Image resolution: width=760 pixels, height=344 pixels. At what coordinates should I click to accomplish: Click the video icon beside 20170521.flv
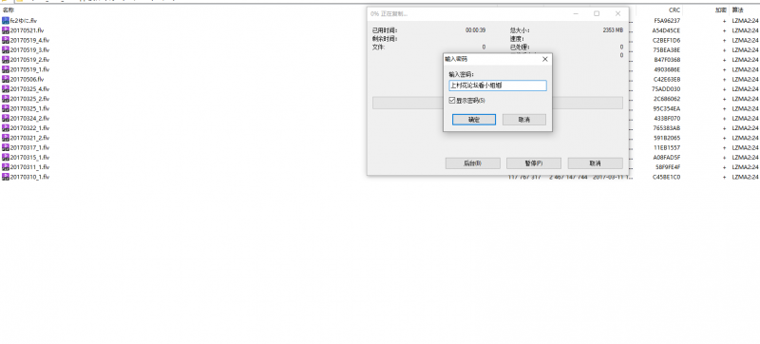(x=6, y=30)
